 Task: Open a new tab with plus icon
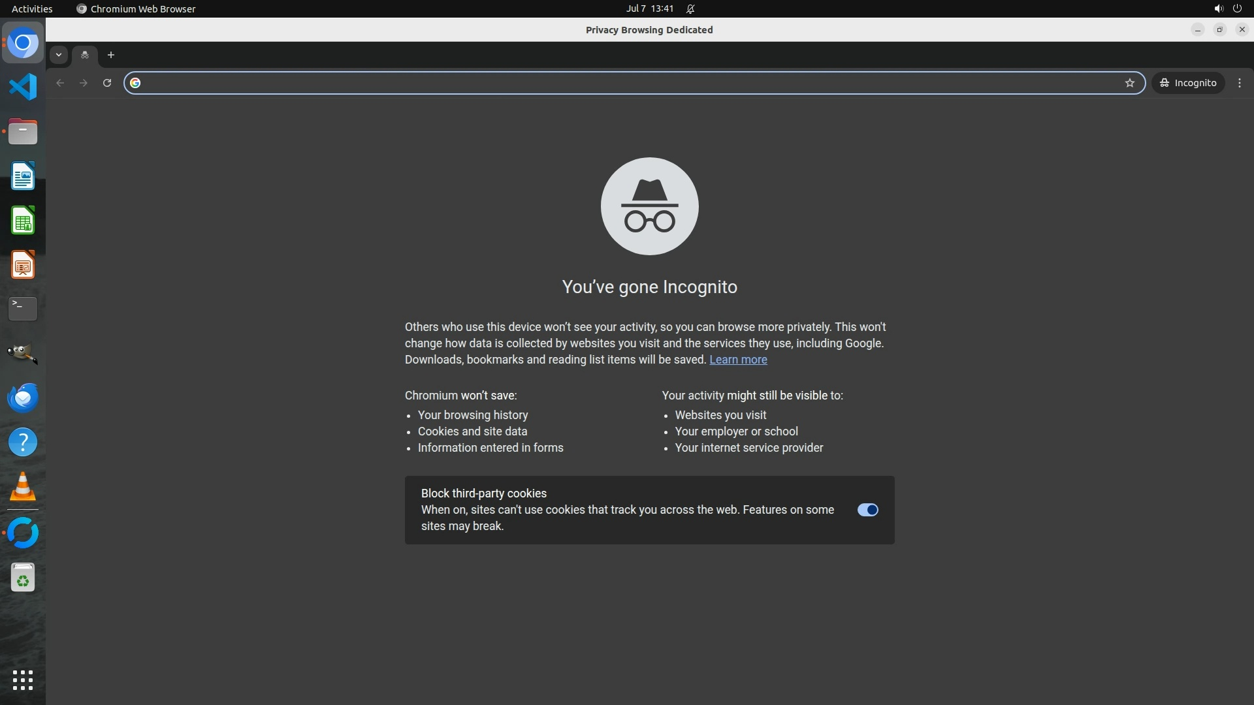coord(111,55)
